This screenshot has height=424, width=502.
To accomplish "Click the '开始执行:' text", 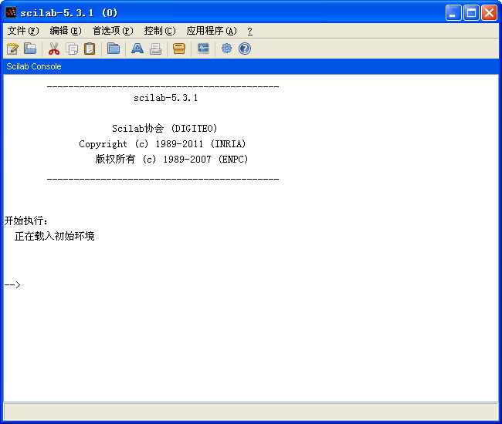I will coord(26,220).
